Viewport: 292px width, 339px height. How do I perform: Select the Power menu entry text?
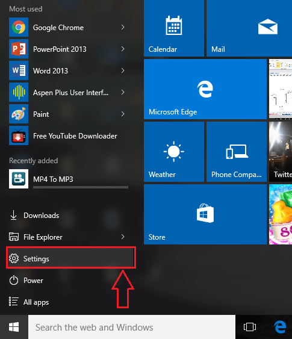click(x=33, y=281)
